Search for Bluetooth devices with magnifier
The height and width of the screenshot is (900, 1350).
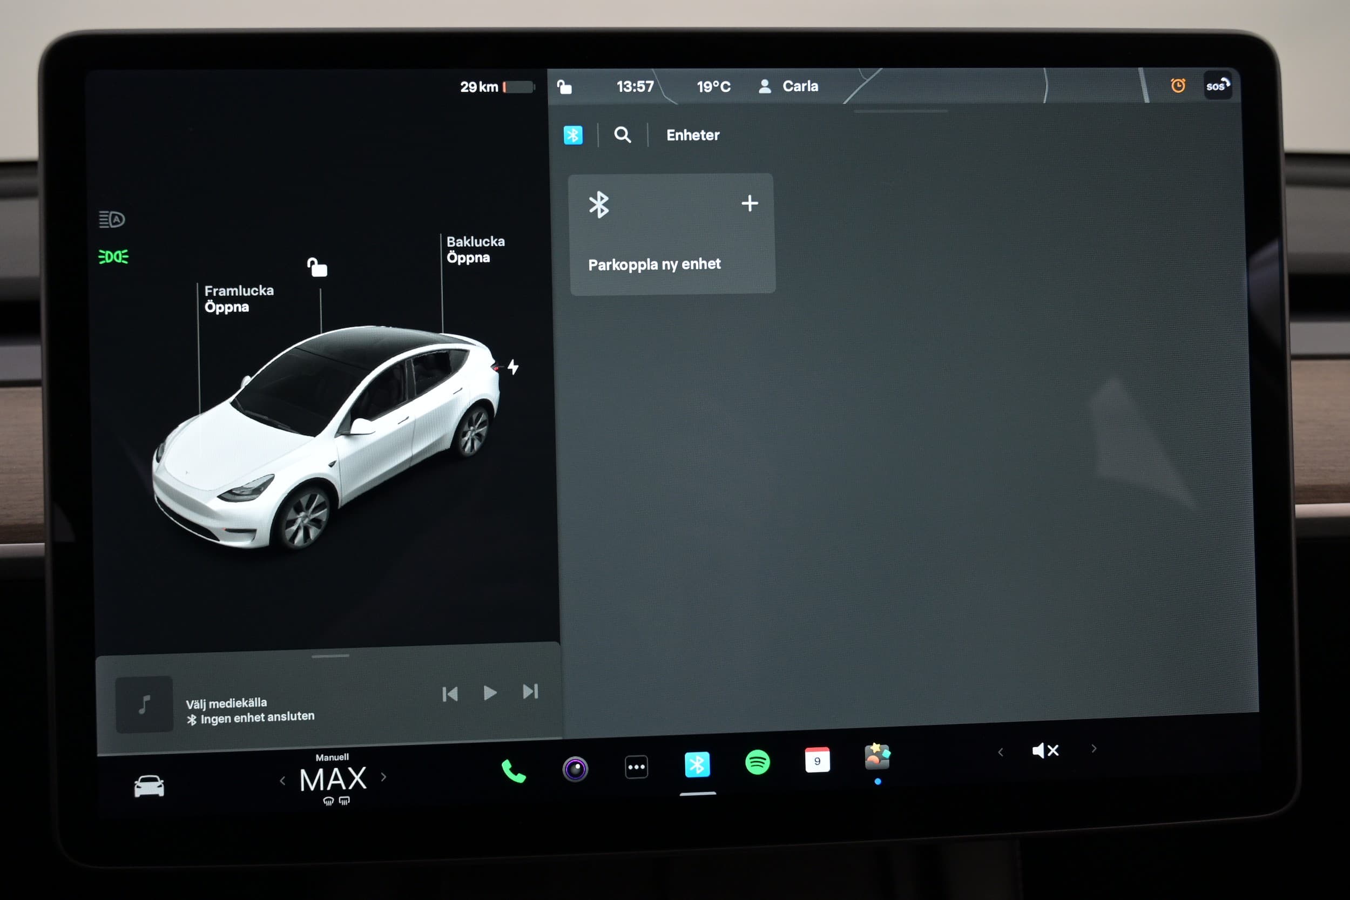[623, 136]
